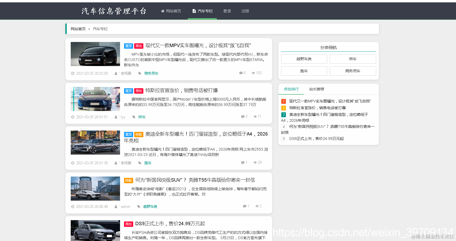Open article DS9正式上市 from main list
The image size is (456, 241).
(170, 224)
